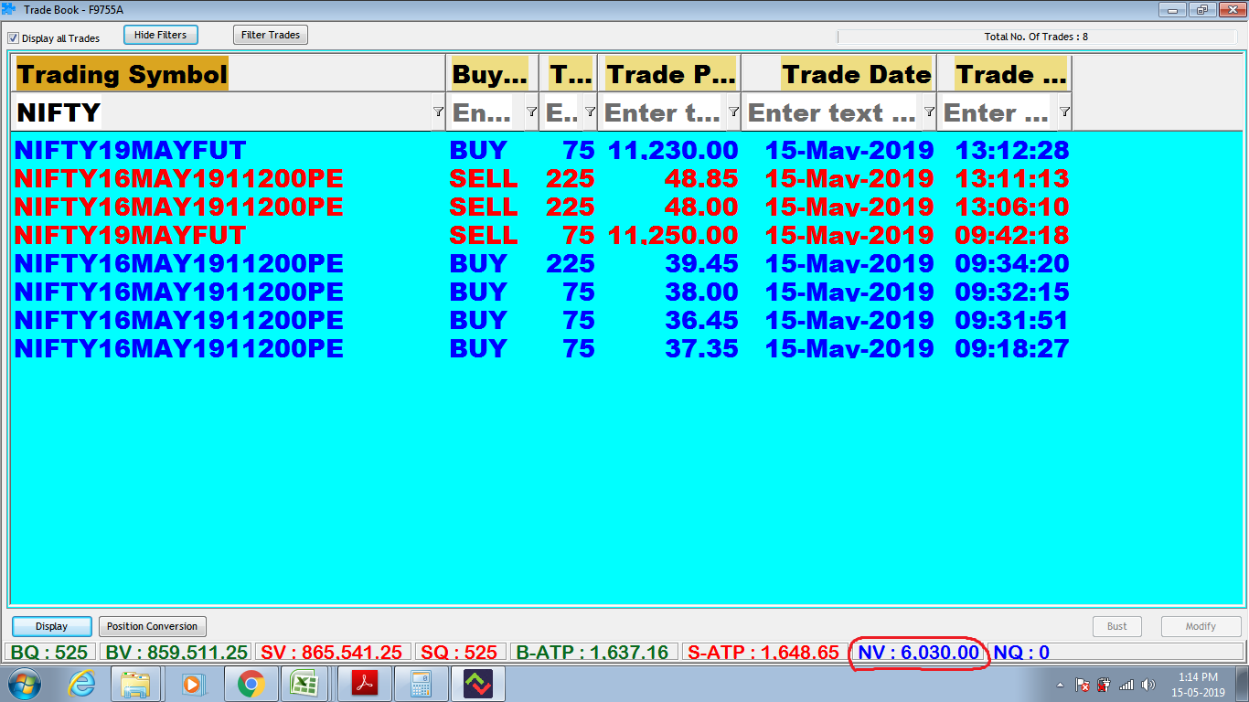Screen dimensions: 1249x702
Task: Open Trading Symbol filter dropdown
Action: (438, 112)
